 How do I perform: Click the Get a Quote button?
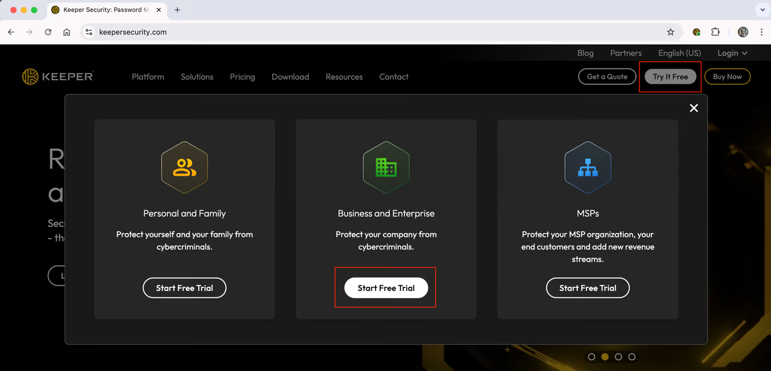607,77
